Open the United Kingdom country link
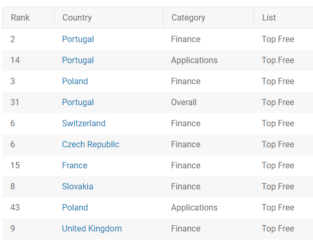The image size is (313, 242). click(x=92, y=229)
